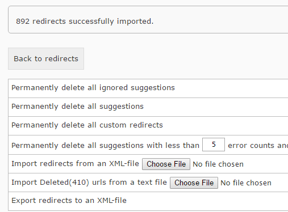
Task: Click blank space in the Export redirects row
Action: pos(207,201)
